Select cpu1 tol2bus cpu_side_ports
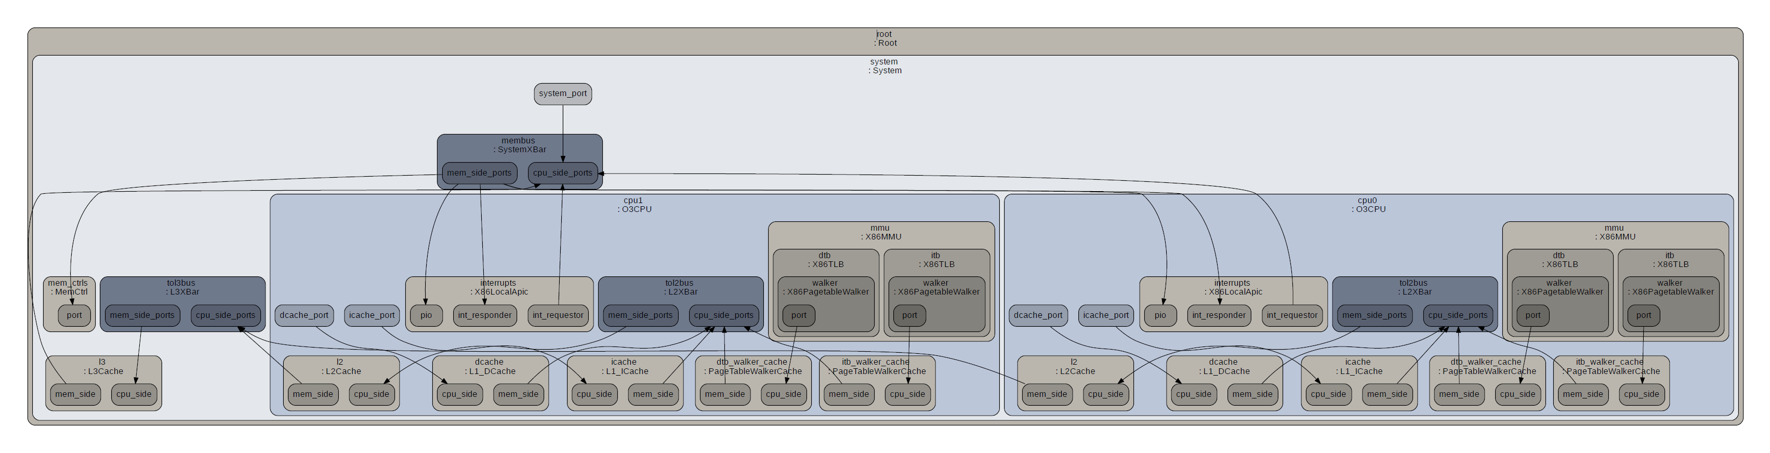Viewport: 1770px width, 453px height. [x=723, y=316]
